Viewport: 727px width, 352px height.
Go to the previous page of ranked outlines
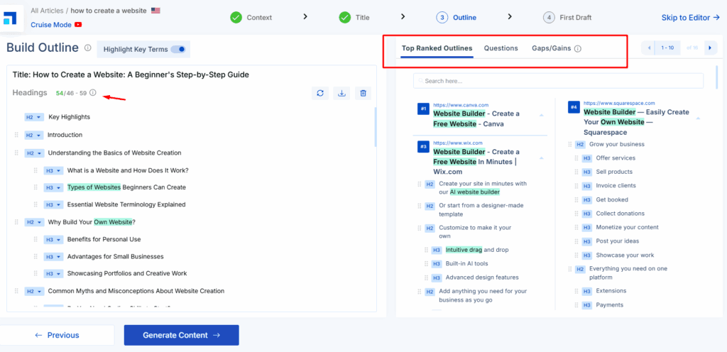click(x=649, y=48)
